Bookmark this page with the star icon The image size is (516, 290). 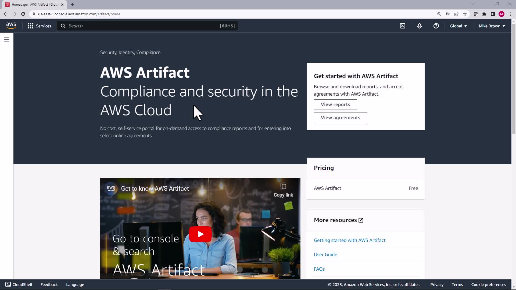[465, 14]
